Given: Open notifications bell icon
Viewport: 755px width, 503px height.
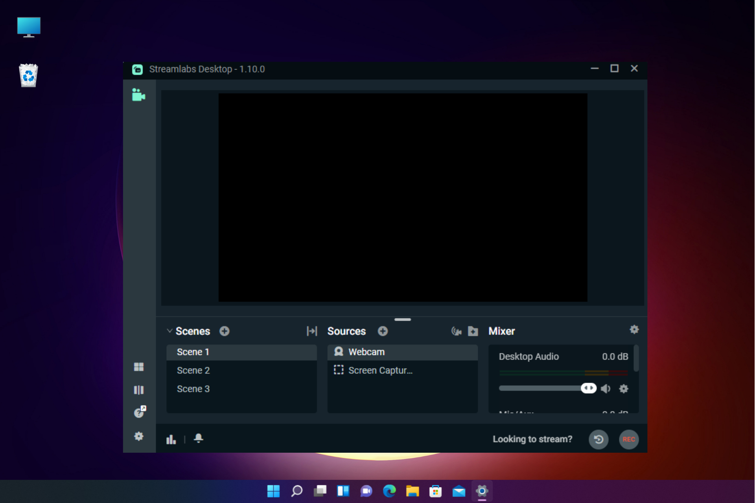Looking at the screenshot, I should click(x=199, y=438).
